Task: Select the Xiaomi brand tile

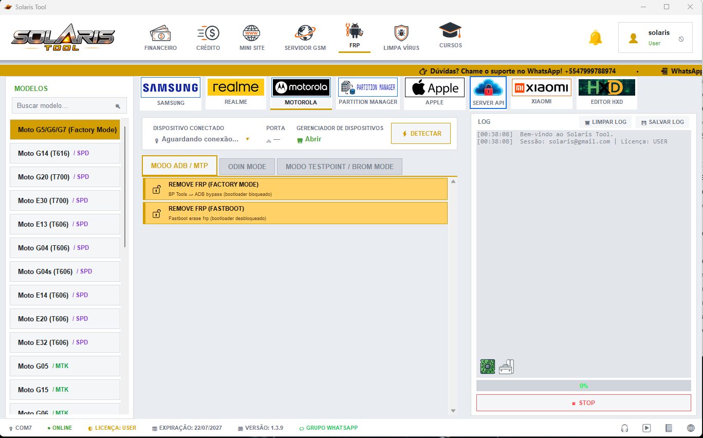Action: click(x=541, y=93)
